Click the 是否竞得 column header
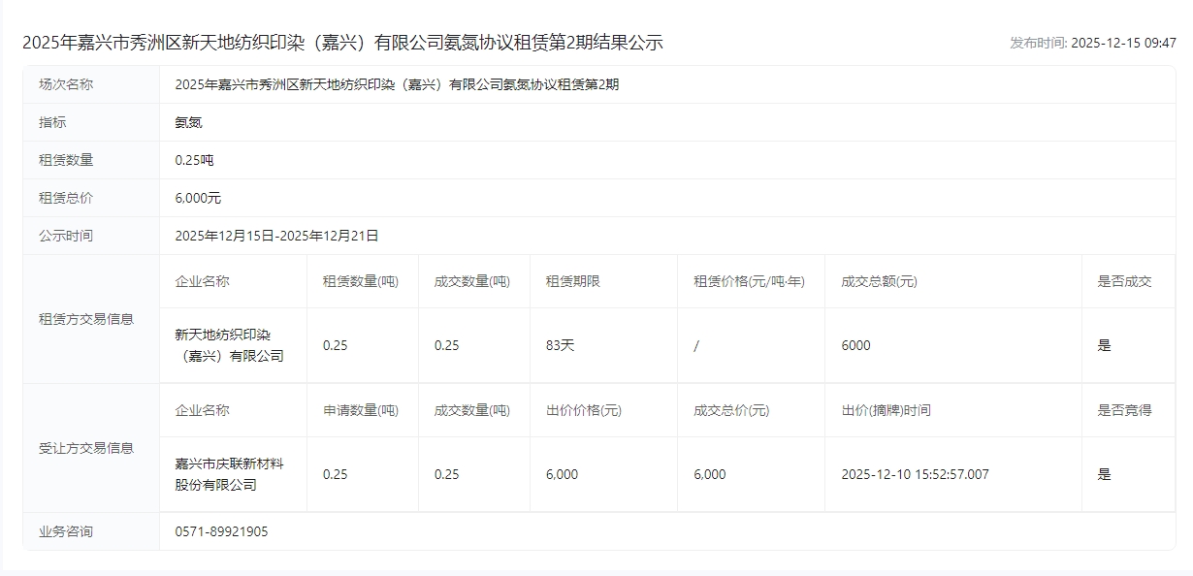The width and height of the screenshot is (1193, 576). tap(1124, 410)
